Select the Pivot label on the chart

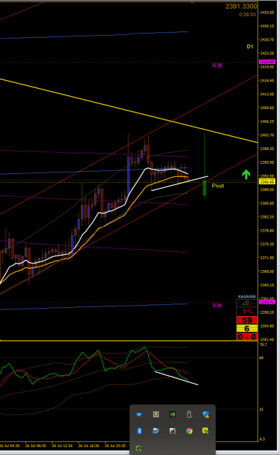[218, 186]
